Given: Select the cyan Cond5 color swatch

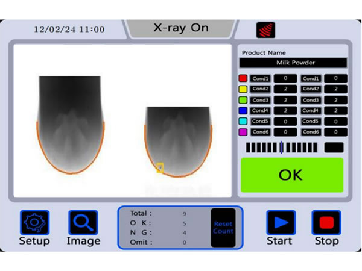Looking at the screenshot, I should click(243, 121).
